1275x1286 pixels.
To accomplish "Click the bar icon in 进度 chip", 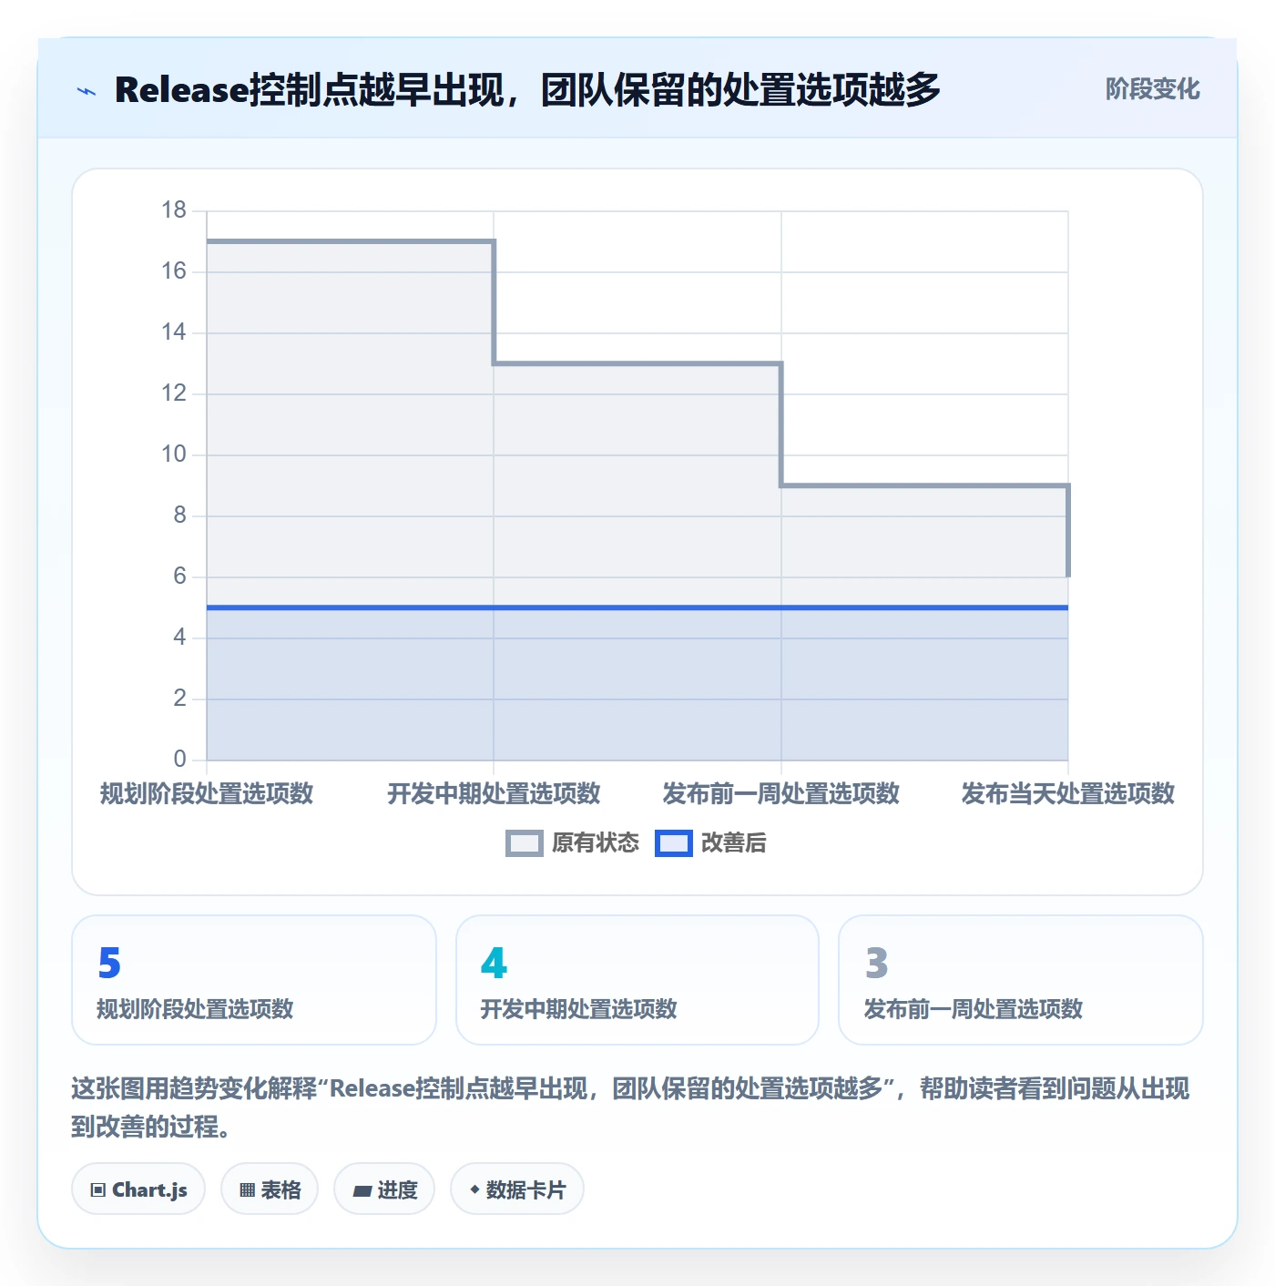I will 362,1190.
